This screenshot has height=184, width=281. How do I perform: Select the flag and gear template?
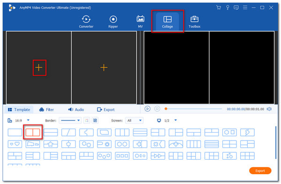104,144
